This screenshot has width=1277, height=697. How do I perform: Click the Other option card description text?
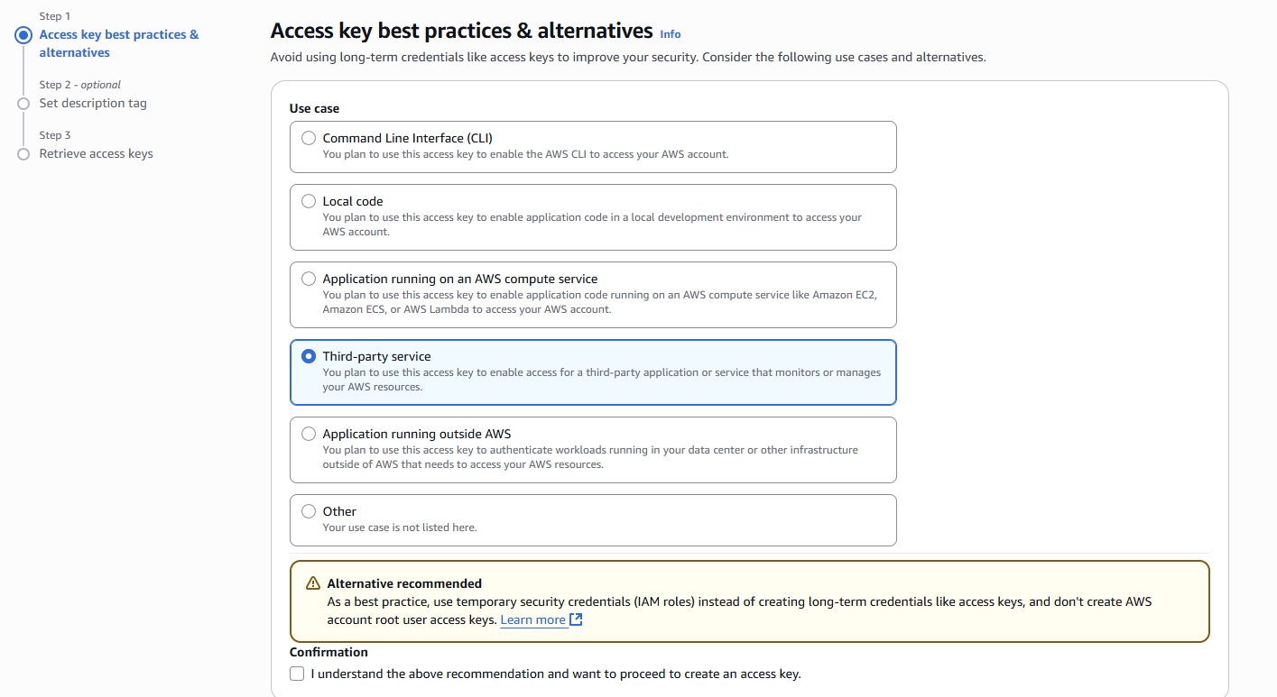[400, 527]
